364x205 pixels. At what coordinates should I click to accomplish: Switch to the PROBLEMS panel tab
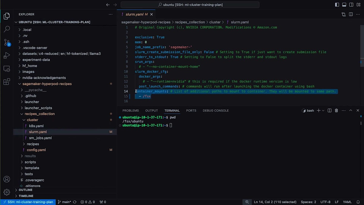tap(130, 111)
